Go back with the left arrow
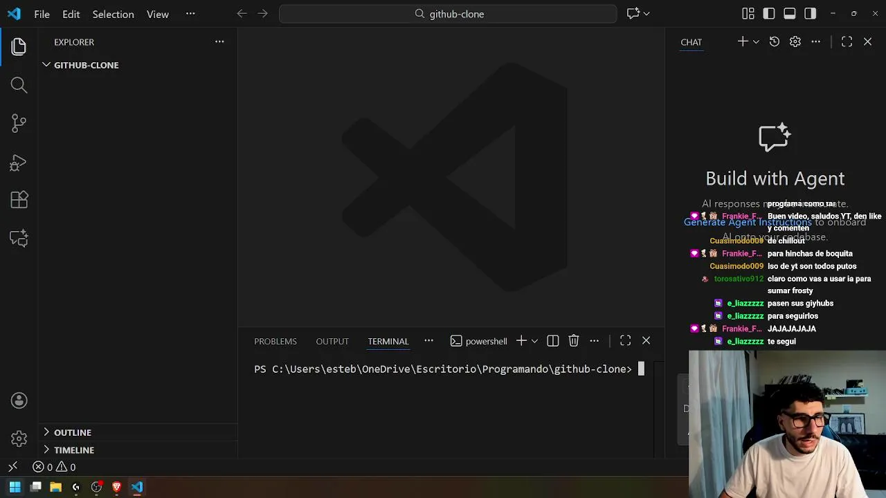This screenshot has width=886, height=498. coord(242,13)
